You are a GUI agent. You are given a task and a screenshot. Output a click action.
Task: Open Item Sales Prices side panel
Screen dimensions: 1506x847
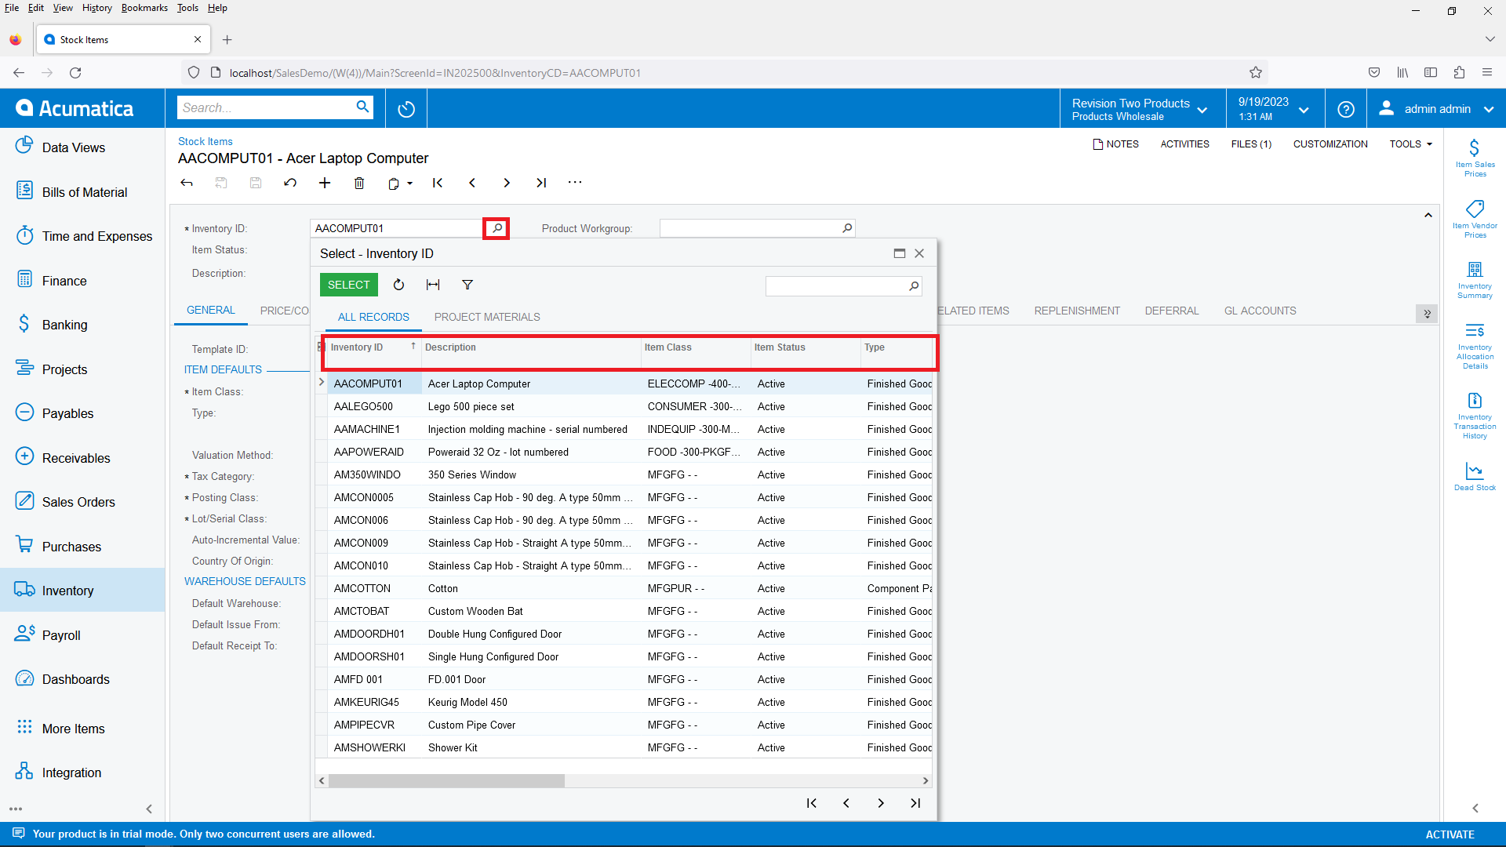(1475, 158)
